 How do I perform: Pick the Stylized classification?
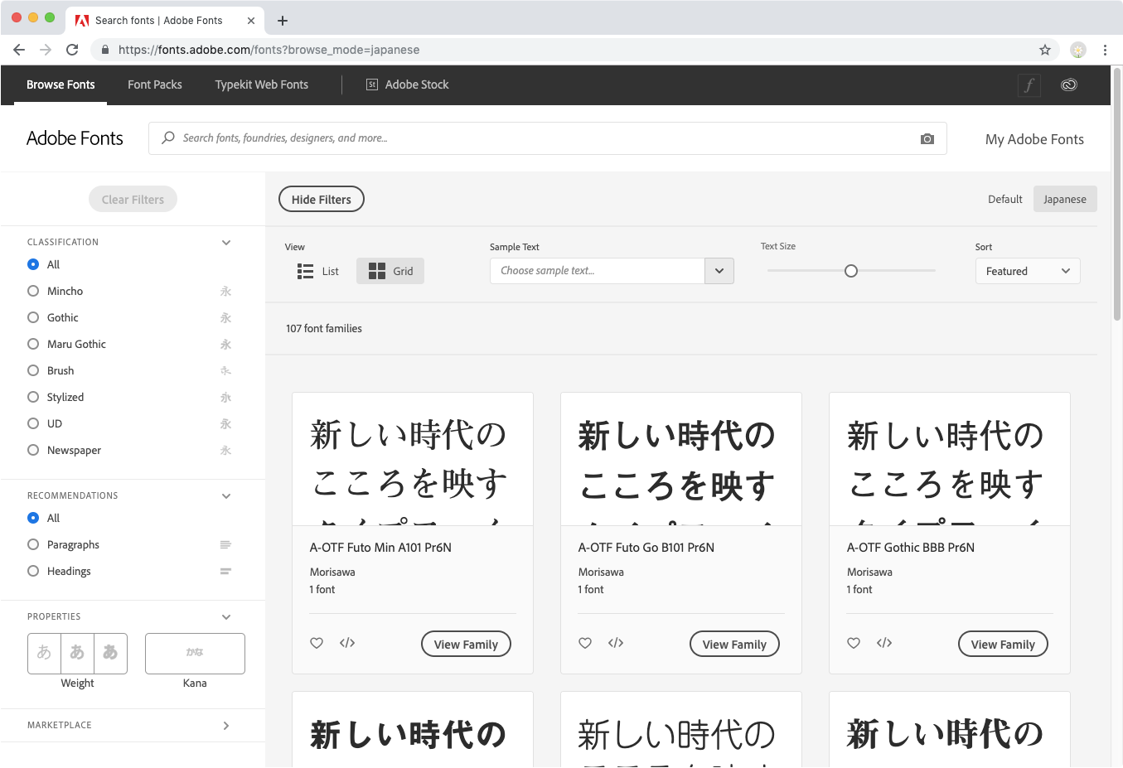point(33,397)
